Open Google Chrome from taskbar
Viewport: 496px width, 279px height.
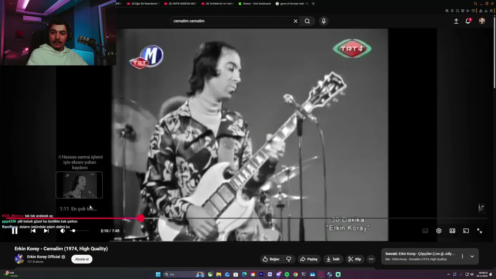click(x=295, y=274)
